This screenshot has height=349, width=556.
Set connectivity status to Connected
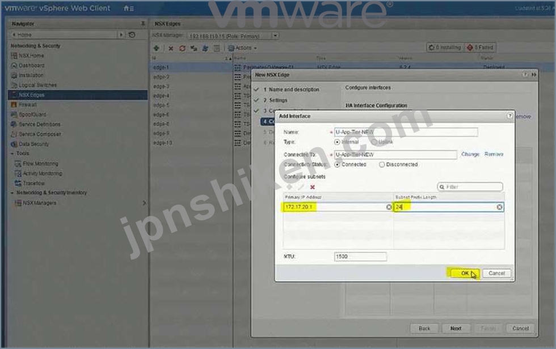point(337,165)
